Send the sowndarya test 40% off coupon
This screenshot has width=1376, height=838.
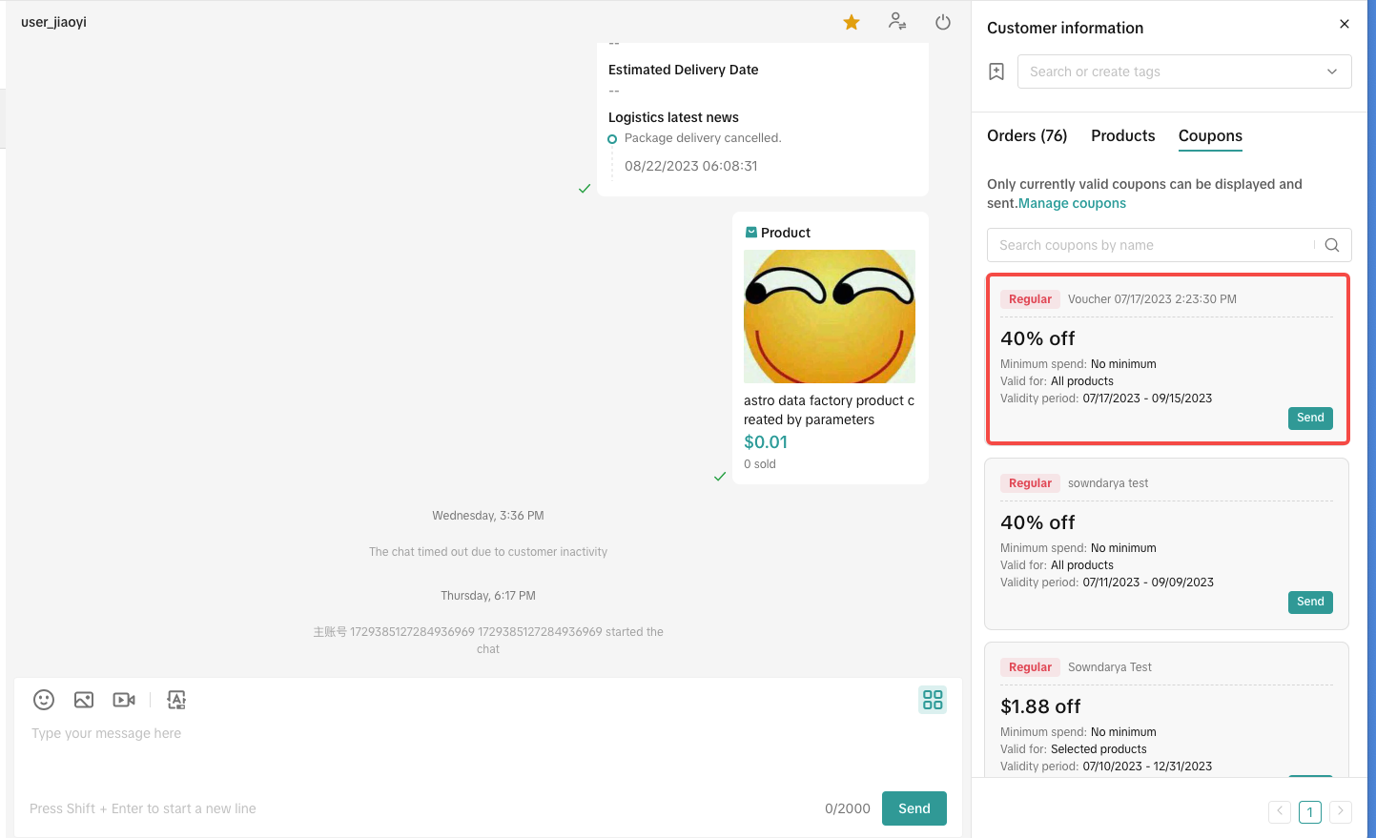pos(1310,602)
